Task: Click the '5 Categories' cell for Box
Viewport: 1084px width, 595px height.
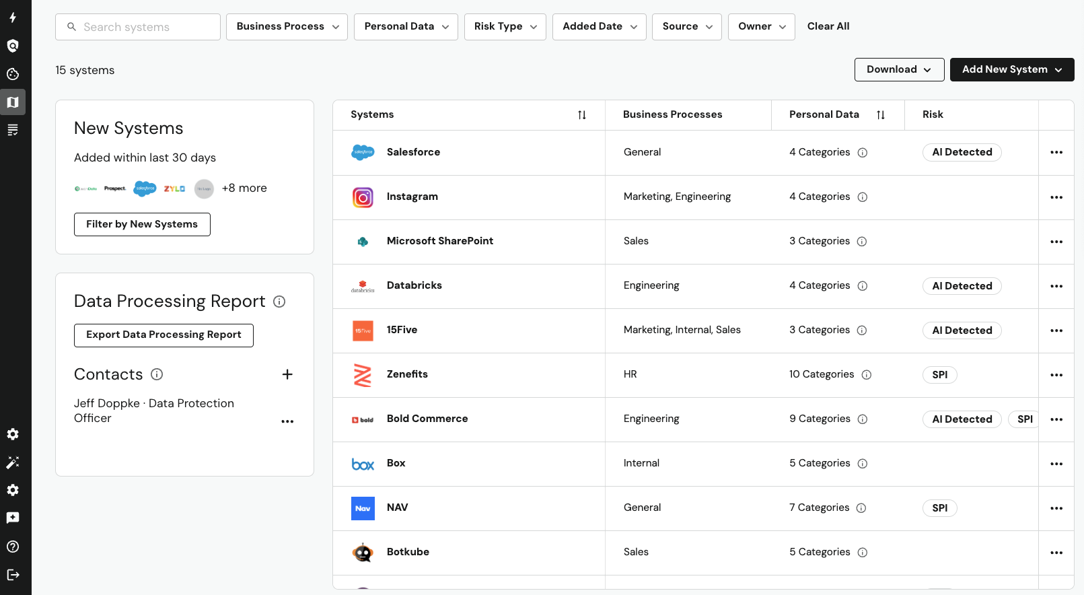Action: pyautogui.click(x=820, y=463)
